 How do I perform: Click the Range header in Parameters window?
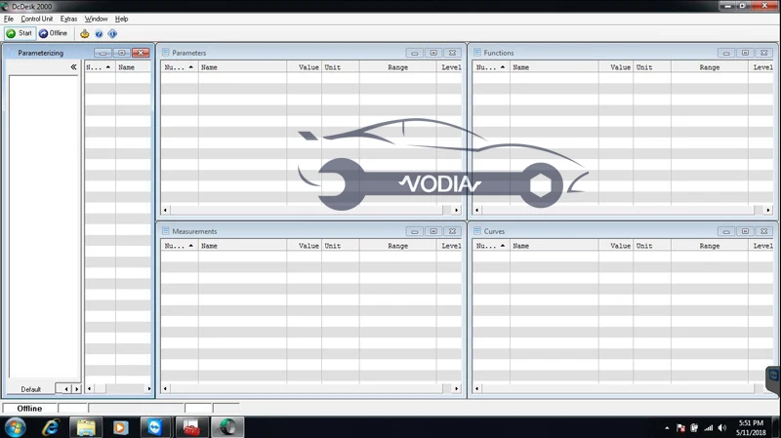[x=398, y=67]
